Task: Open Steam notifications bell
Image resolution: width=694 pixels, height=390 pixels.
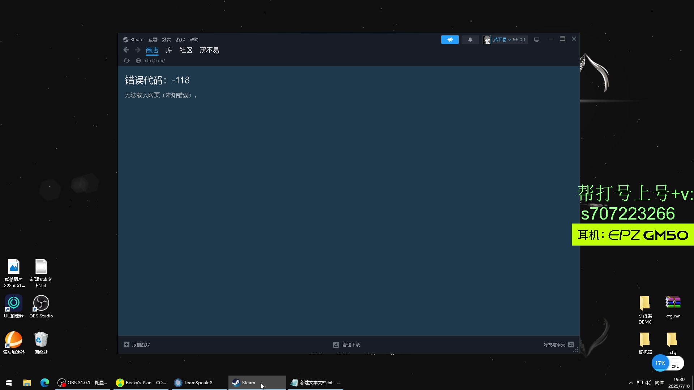Action: coord(470,40)
